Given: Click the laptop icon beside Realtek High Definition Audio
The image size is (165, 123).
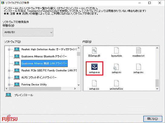Looking at the screenshot, I should click(x=17, y=49).
